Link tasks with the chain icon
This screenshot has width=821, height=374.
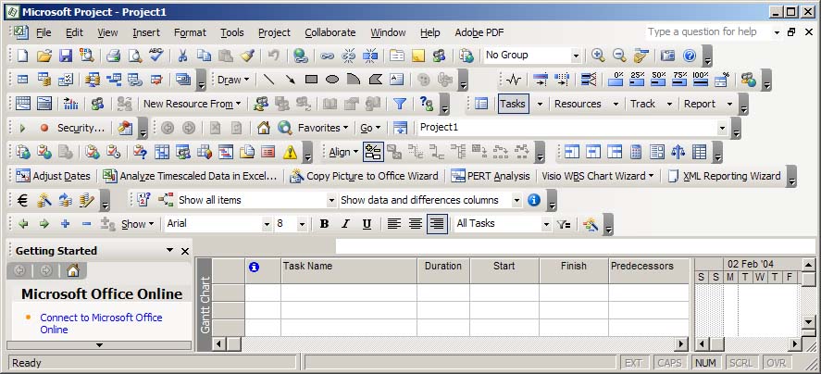[328, 55]
